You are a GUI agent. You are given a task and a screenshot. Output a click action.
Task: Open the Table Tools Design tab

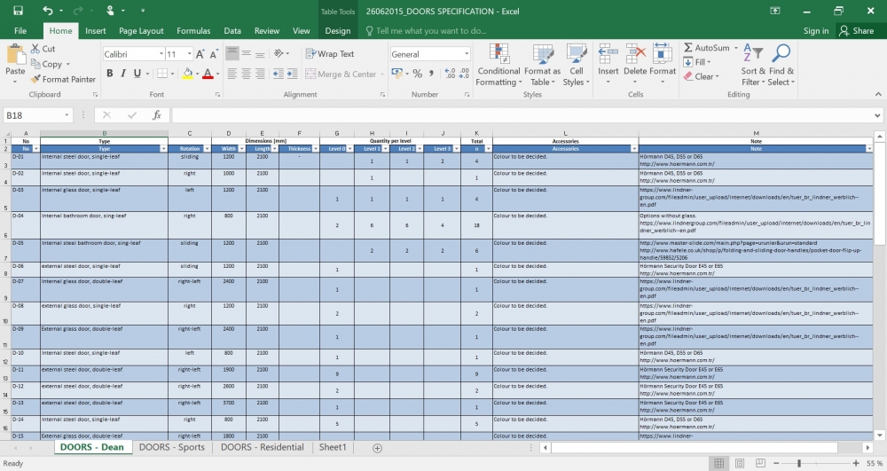[x=338, y=31]
